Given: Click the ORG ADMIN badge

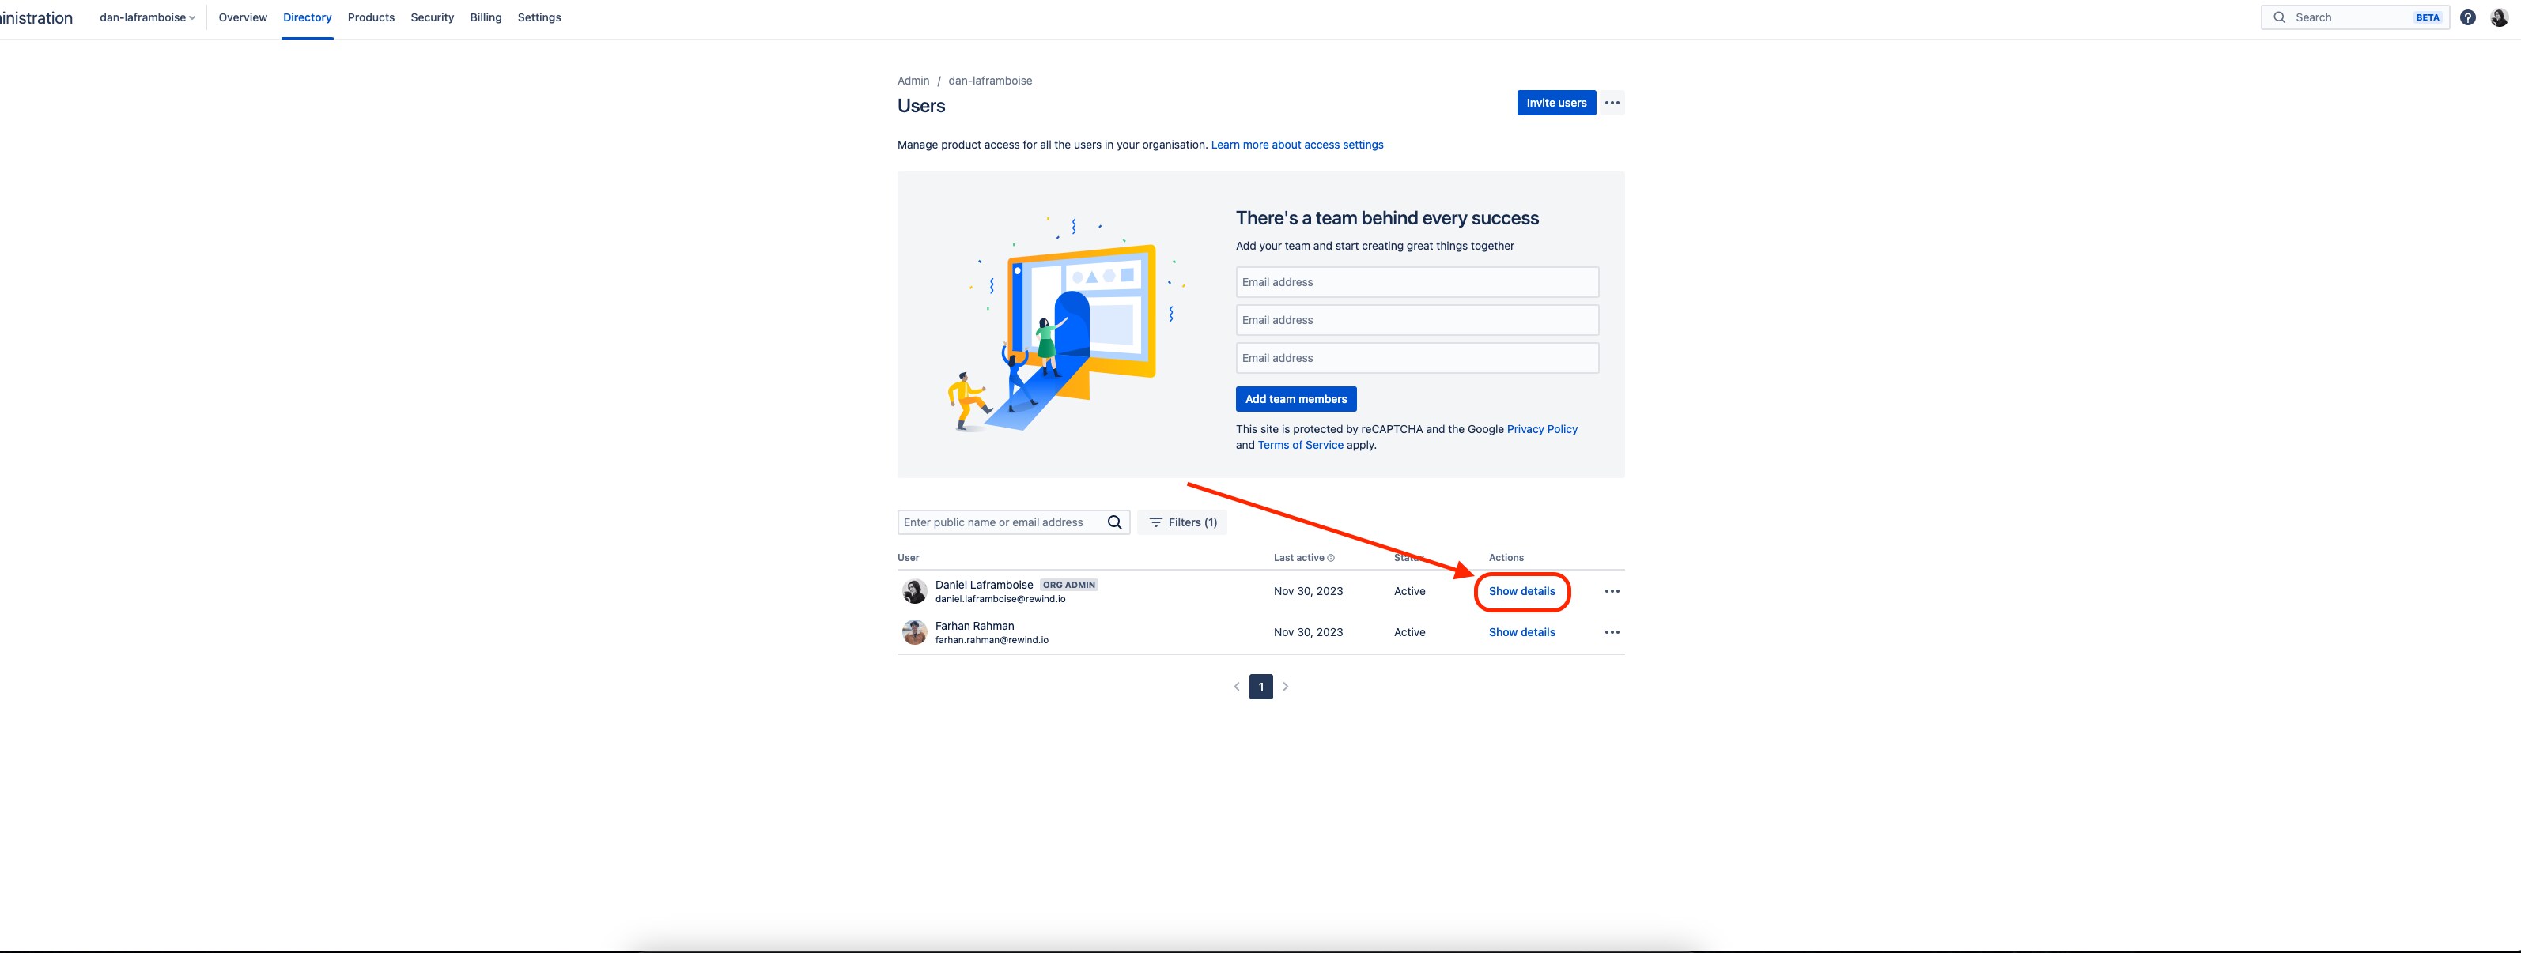Looking at the screenshot, I should pos(1068,585).
